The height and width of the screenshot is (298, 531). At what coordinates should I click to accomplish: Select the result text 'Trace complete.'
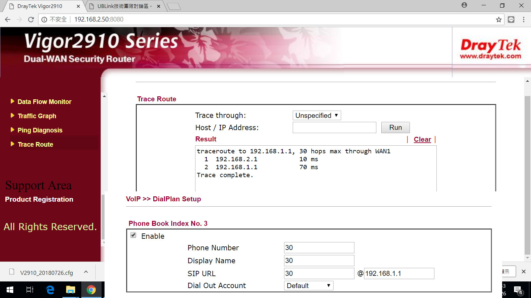(225, 175)
